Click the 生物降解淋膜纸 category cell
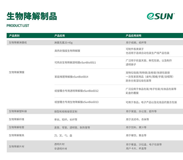 [18, 43]
